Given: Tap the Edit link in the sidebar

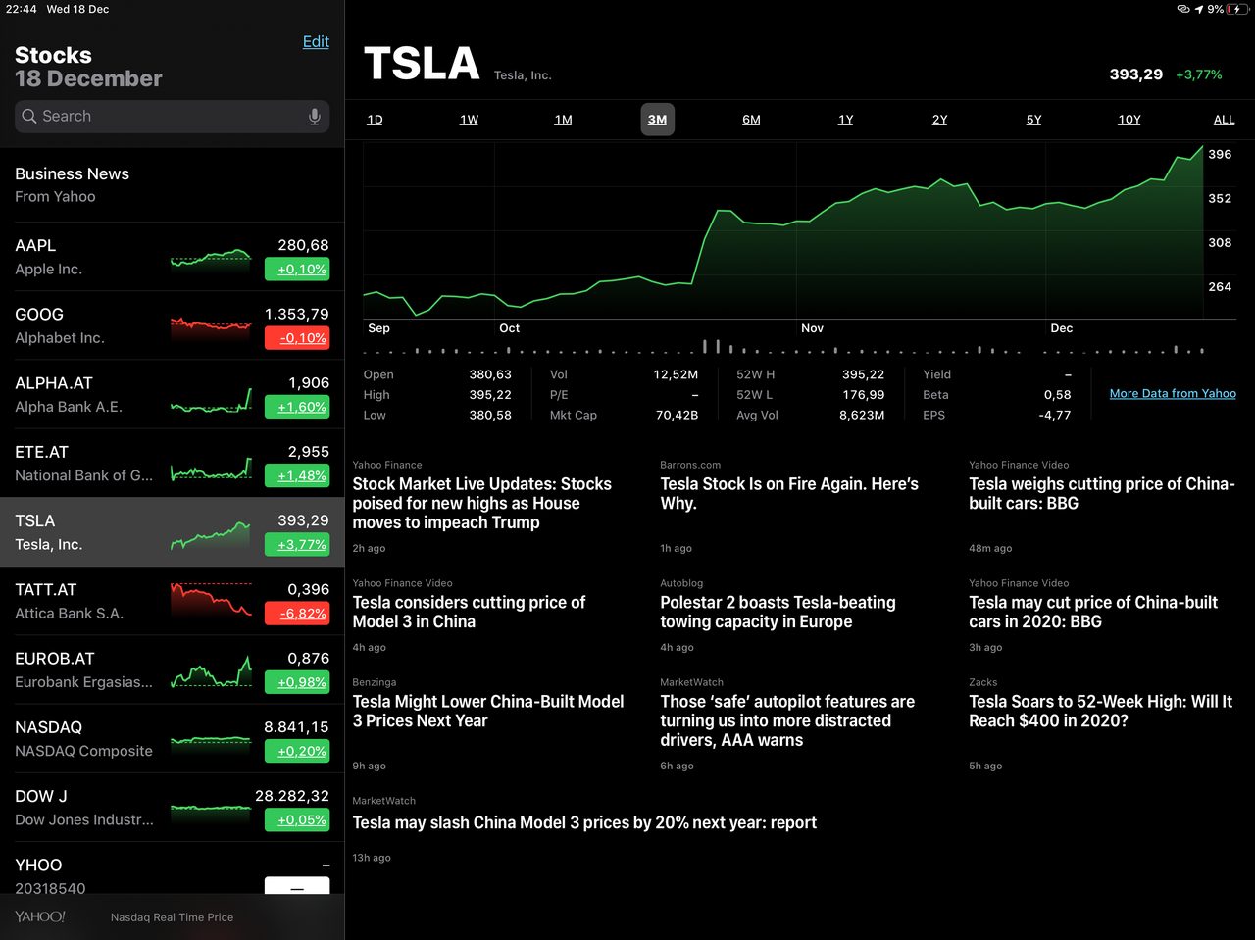Looking at the screenshot, I should (316, 41).
